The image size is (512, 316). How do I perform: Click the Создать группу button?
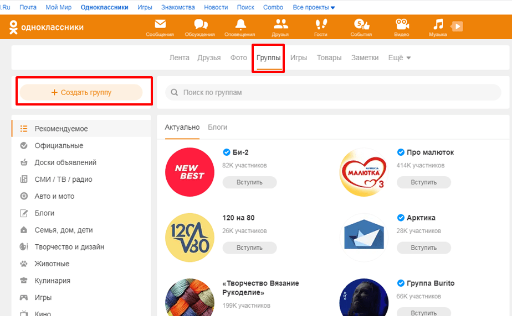point(81,92)
